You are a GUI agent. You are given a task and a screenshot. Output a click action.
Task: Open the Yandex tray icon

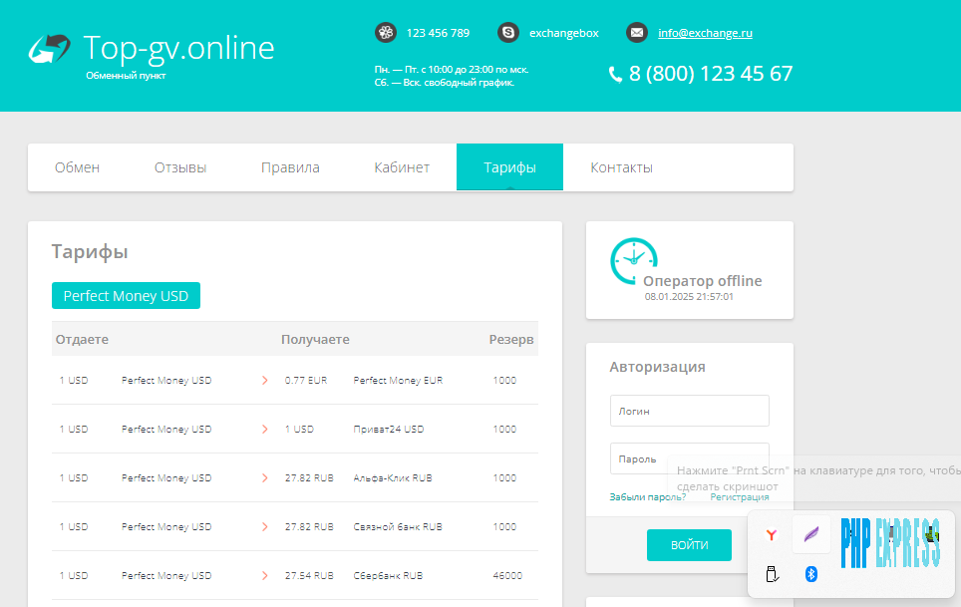[772, 535]
